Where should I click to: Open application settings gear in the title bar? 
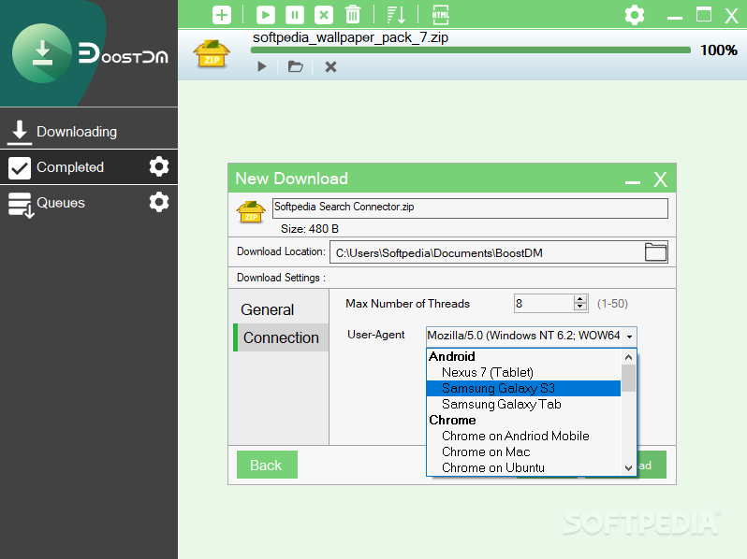tap(635, 15)
